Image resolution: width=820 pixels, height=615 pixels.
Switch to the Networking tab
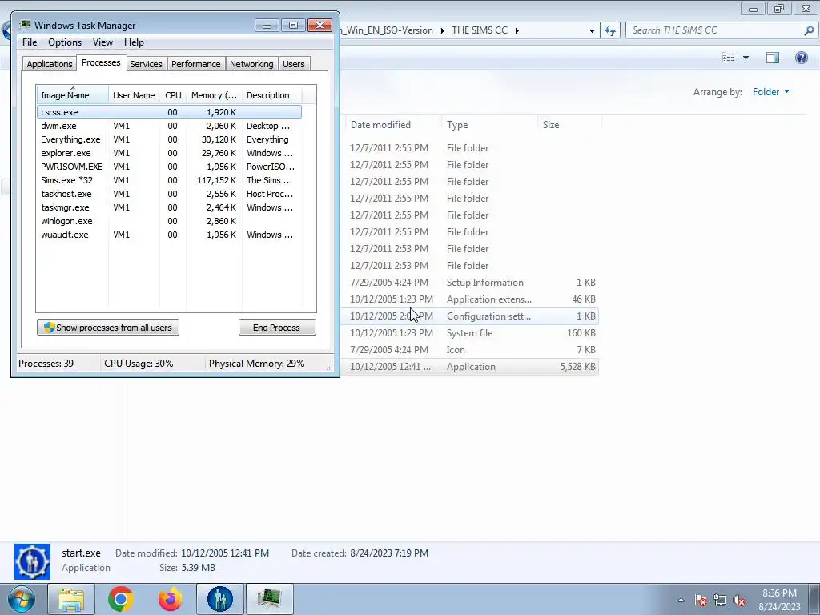(x=251, y=64)
